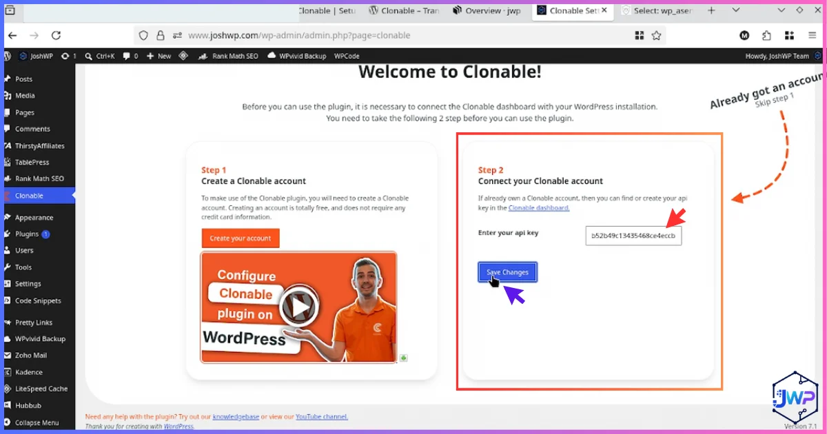Image resolution: width=827 pixels, height=434 pixels.
Task: Expand the list all tabs chevron
Action: click(736, 10)
